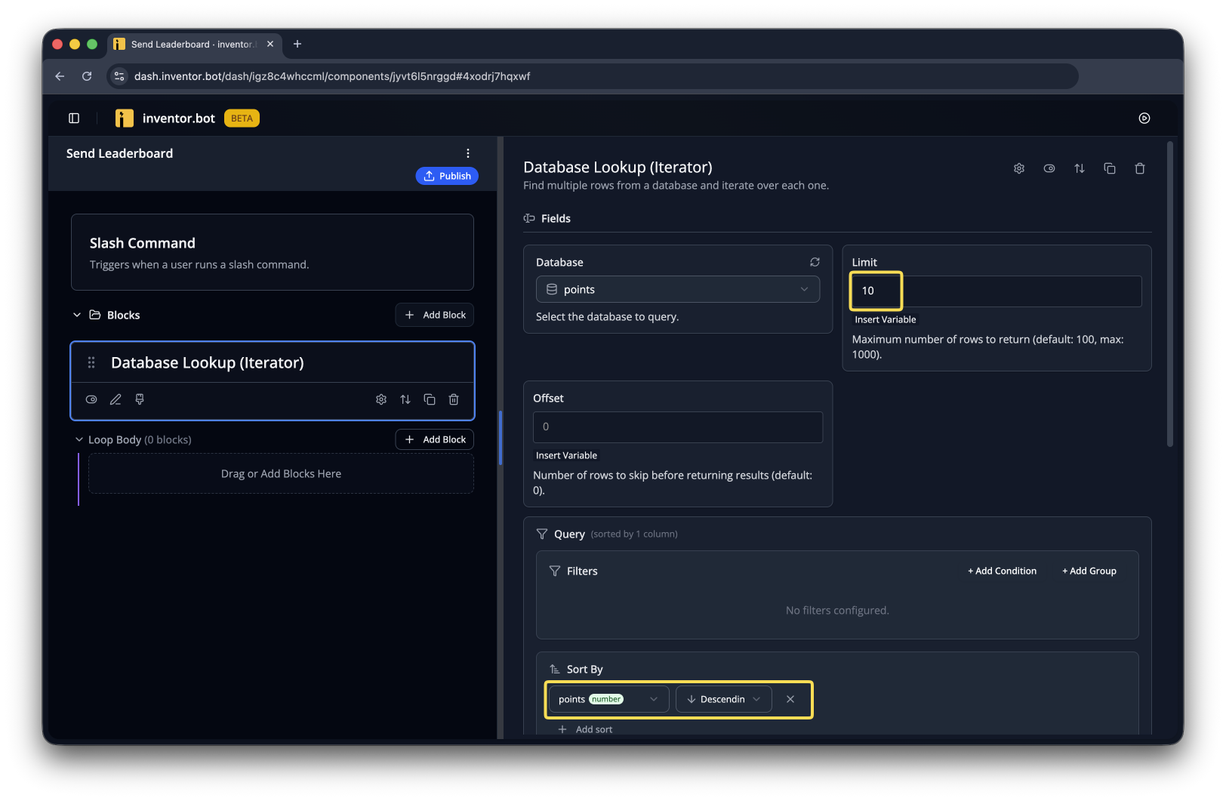Viewport: 1226px width, 801px height.
Task: Open the points database dropdown
Action: tap(678, 289)
